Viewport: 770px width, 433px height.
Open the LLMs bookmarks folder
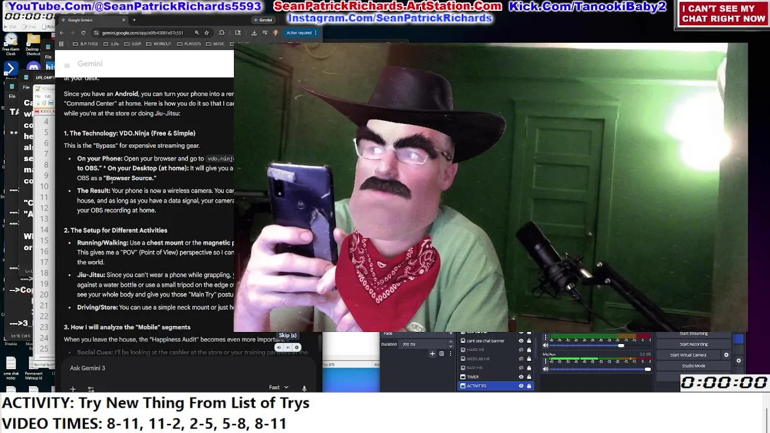[x=111, y=44]
